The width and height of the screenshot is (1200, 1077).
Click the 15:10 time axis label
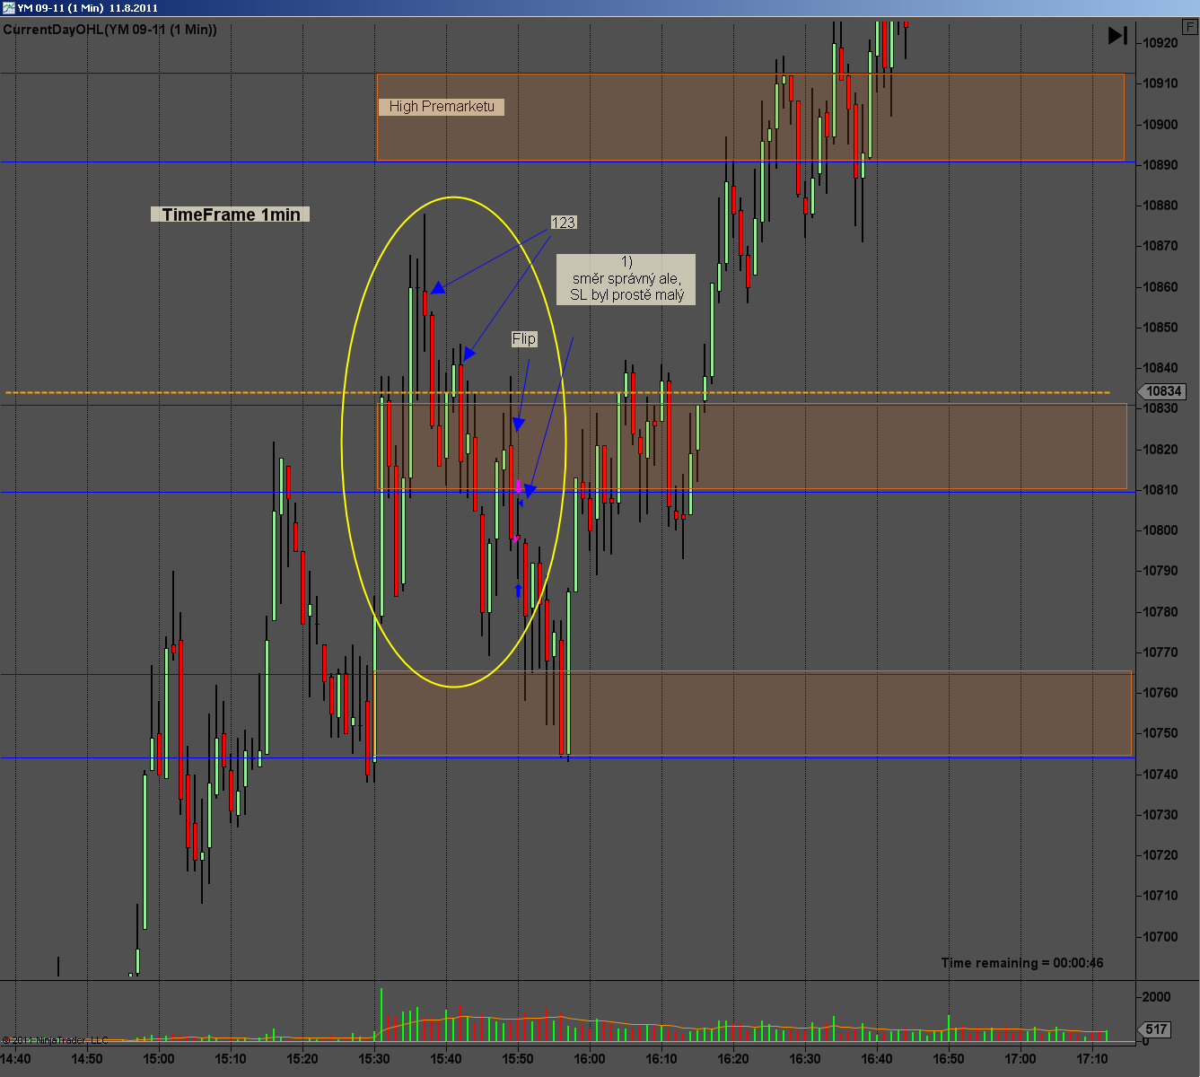(231, 1059)
